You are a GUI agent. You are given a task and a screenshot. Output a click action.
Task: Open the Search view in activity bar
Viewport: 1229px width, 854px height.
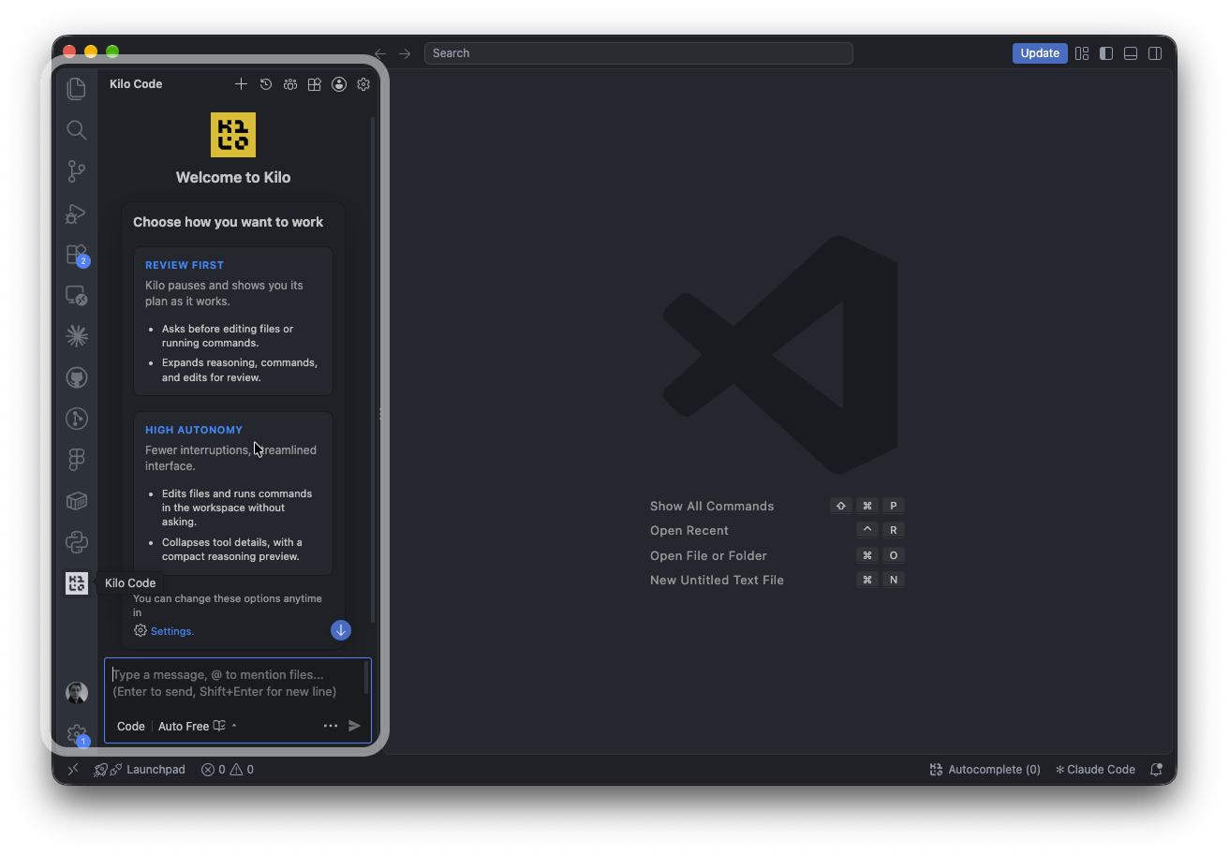pyautogui.click(x=77, y=130)
